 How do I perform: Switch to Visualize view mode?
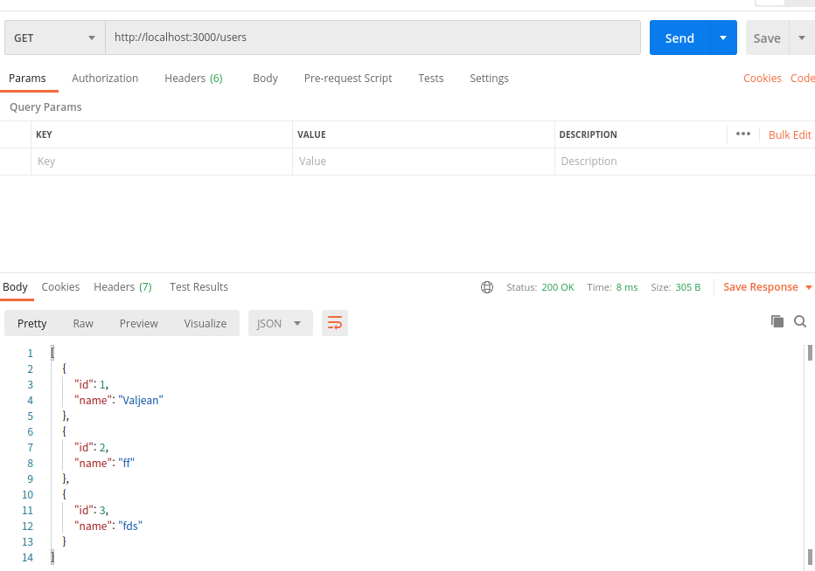205,323
